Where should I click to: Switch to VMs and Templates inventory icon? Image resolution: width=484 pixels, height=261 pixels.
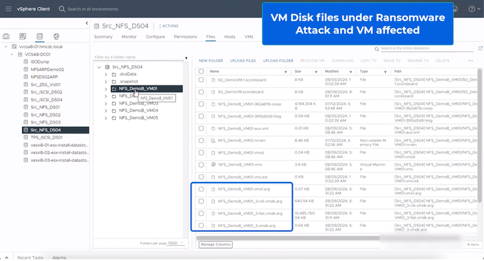point(23,37)
